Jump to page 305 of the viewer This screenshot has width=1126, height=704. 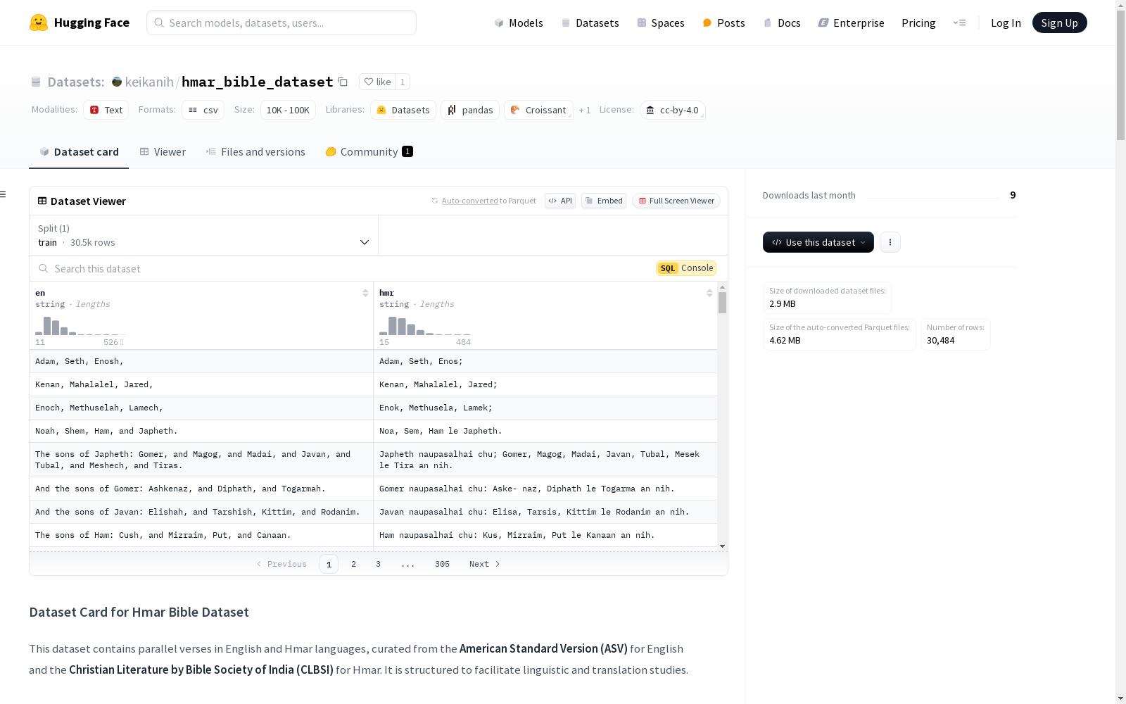coord(442,564)
